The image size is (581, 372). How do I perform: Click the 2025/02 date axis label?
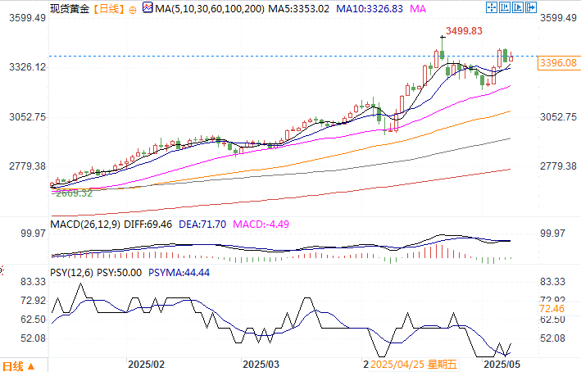click(x=147, y=365)
